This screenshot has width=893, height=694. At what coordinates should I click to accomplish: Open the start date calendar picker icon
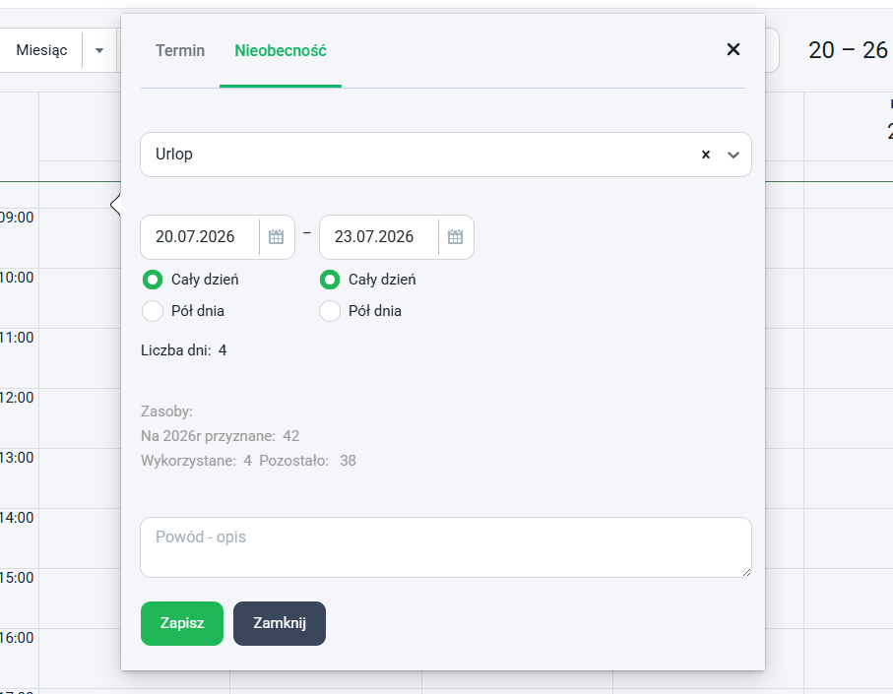pos(277,237)
